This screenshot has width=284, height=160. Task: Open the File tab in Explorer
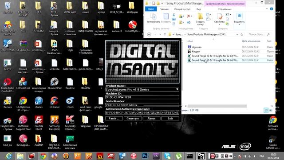click(x=151, y=9)
